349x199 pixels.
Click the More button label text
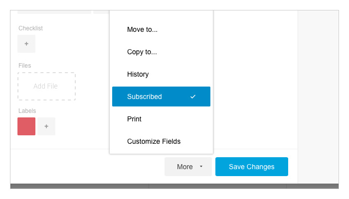click(185, 167)
